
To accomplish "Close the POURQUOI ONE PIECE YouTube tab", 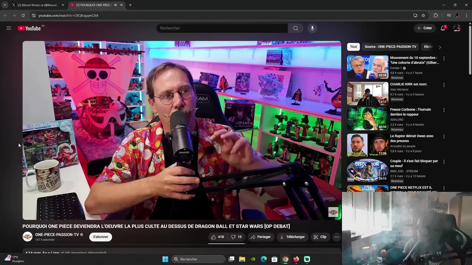I will pyautogui.click(x=122, y=5).
